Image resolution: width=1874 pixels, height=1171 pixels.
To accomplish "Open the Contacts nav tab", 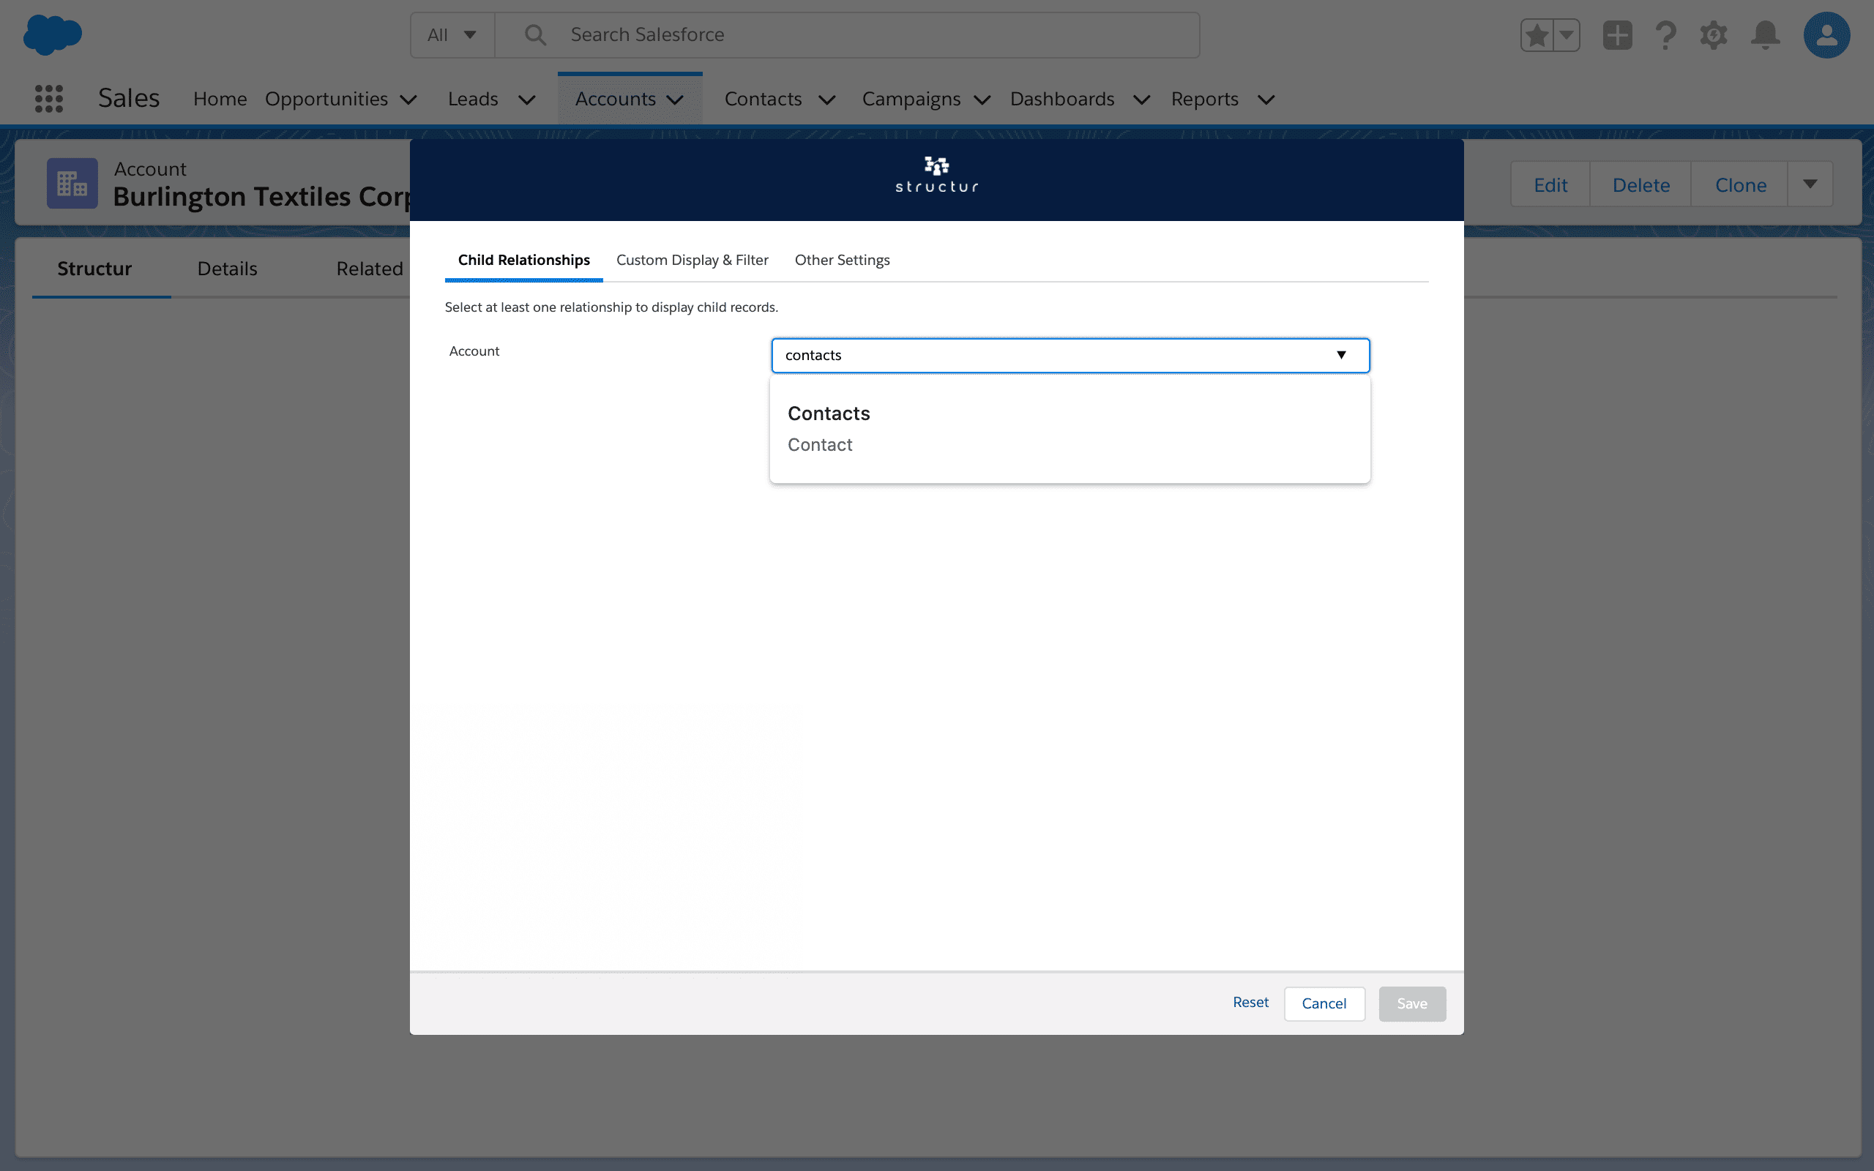I will pos(763,98).
